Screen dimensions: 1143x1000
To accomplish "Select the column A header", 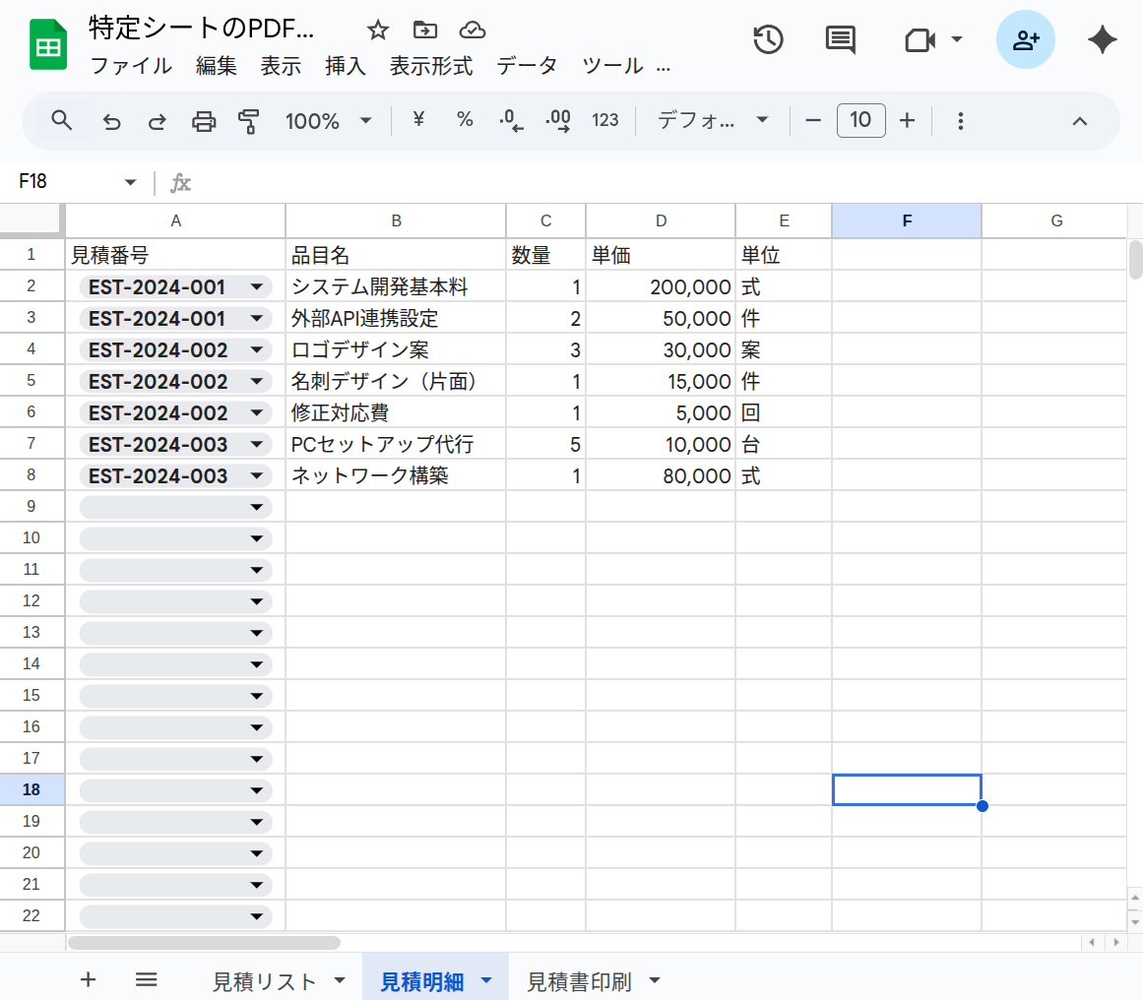I will (x=175, y=220).
